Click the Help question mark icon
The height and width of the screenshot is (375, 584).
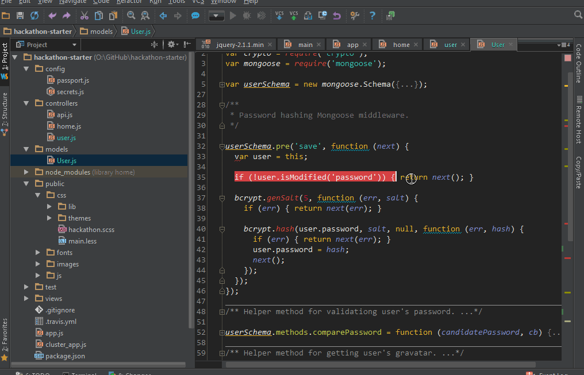pos(372,16)
